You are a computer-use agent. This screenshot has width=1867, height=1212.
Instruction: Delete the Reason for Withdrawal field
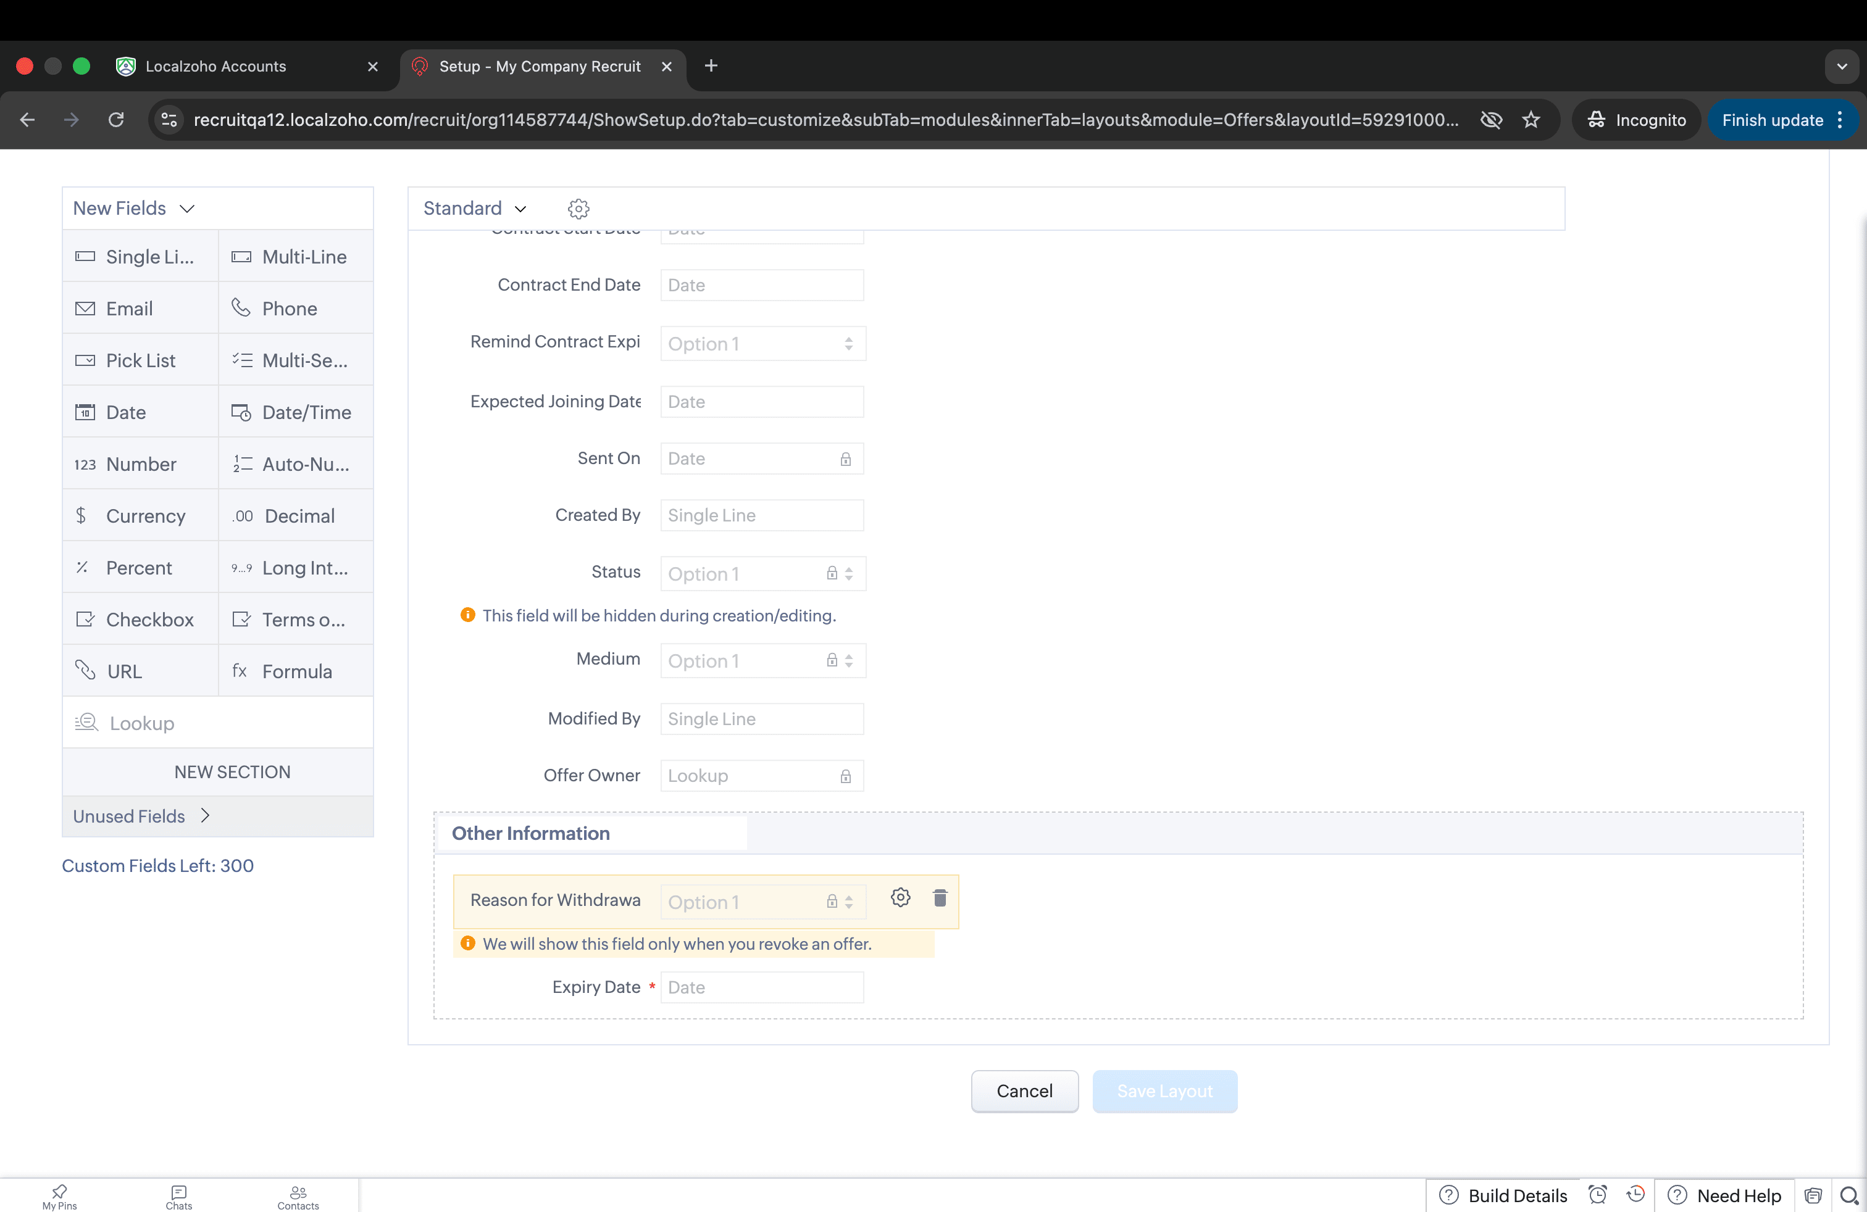point(940,899)
